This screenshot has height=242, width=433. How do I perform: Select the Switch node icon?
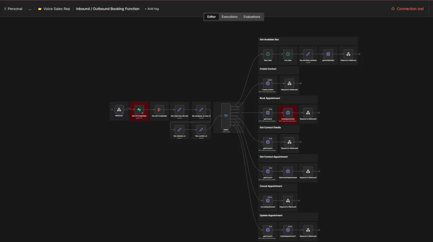(226, 116)
